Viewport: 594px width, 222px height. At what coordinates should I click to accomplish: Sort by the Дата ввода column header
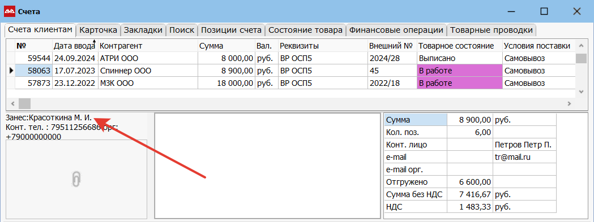tap(75, 46)
